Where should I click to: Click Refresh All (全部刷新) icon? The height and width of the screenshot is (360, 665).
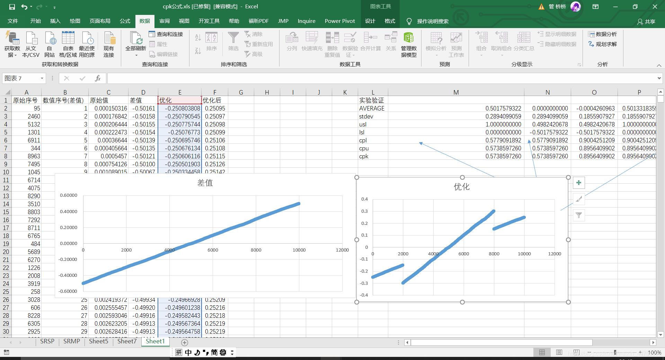136,45
